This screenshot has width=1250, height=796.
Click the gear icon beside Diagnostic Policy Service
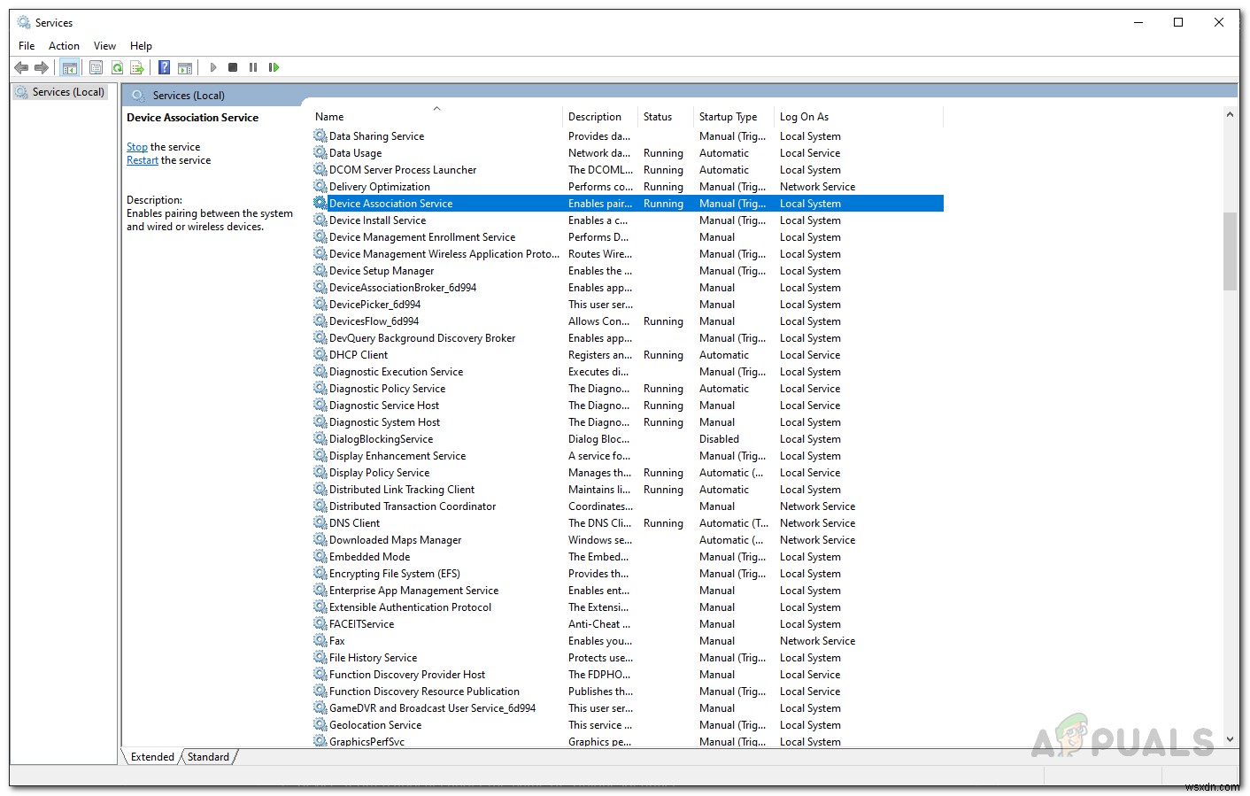[320, 388]
